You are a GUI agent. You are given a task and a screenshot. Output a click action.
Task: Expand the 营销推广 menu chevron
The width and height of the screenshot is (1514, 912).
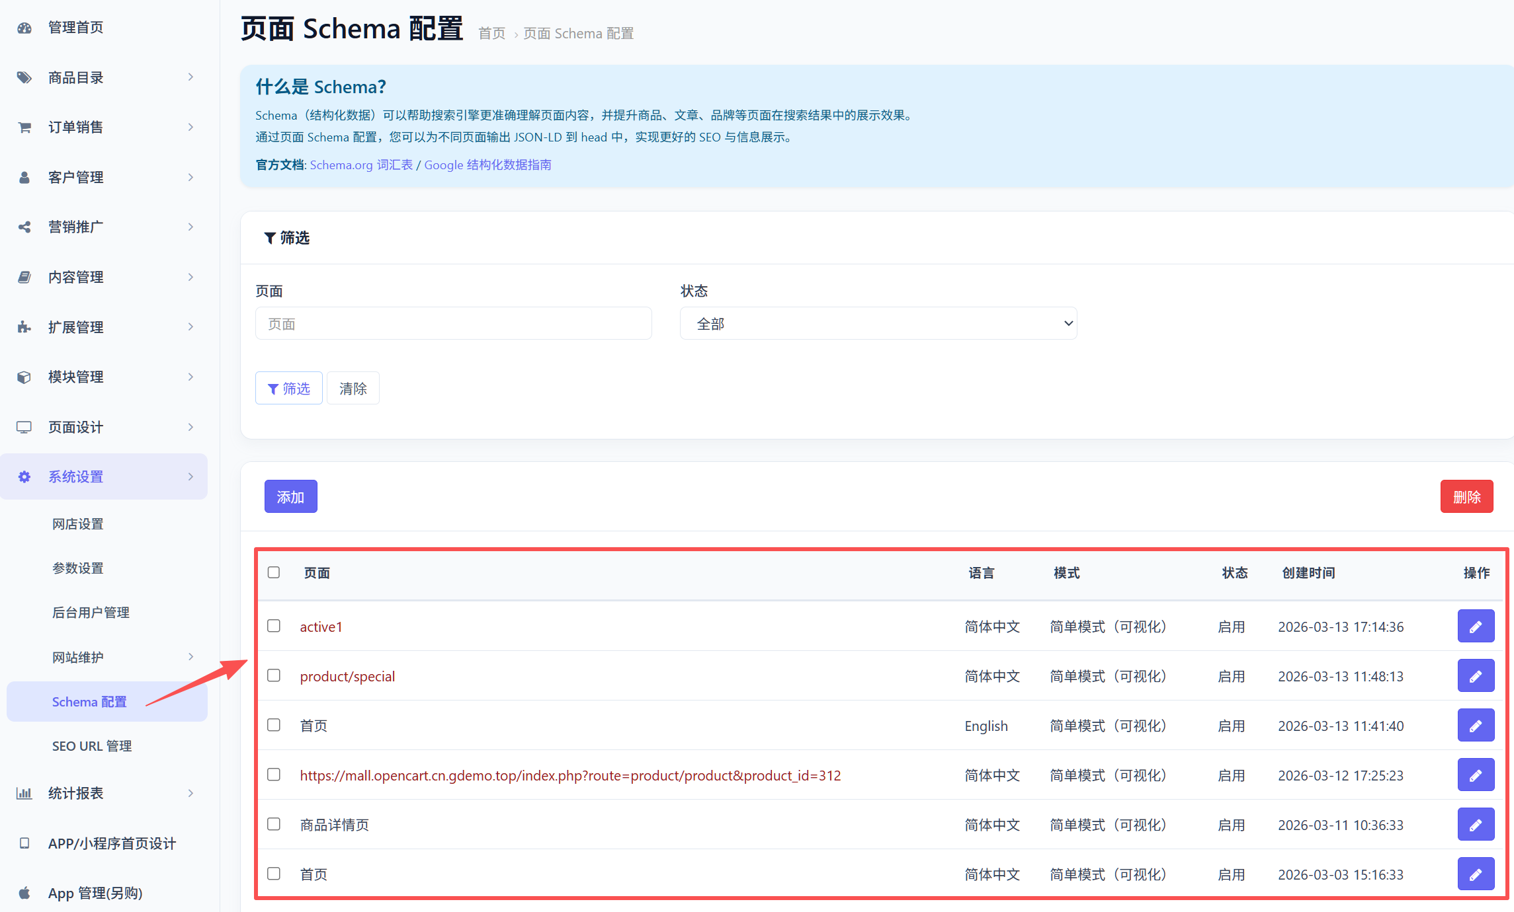point(190,227)
